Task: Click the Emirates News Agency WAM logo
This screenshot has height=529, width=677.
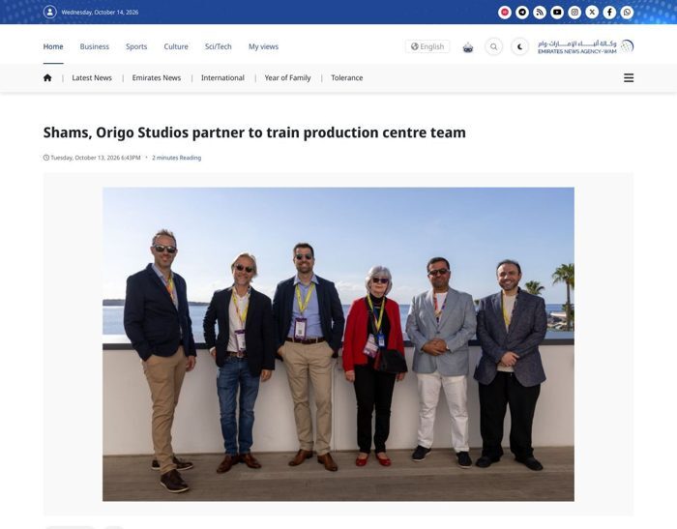Action: [x=585, y=46]
